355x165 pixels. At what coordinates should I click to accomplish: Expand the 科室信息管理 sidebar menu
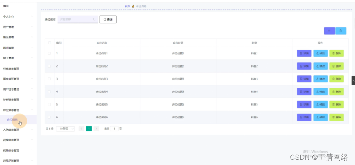[18, 68]
